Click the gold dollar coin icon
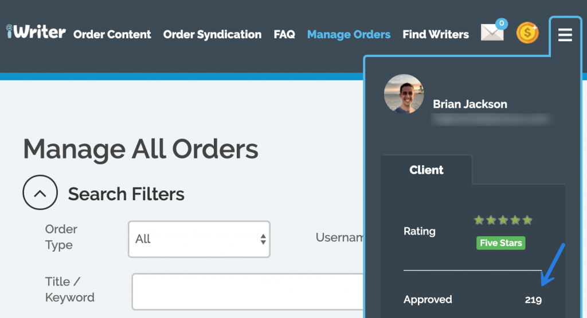 coord(527,33)
